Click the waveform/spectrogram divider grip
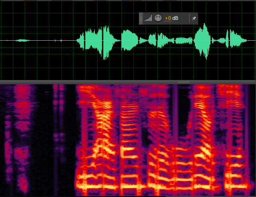 coord(183,82)
